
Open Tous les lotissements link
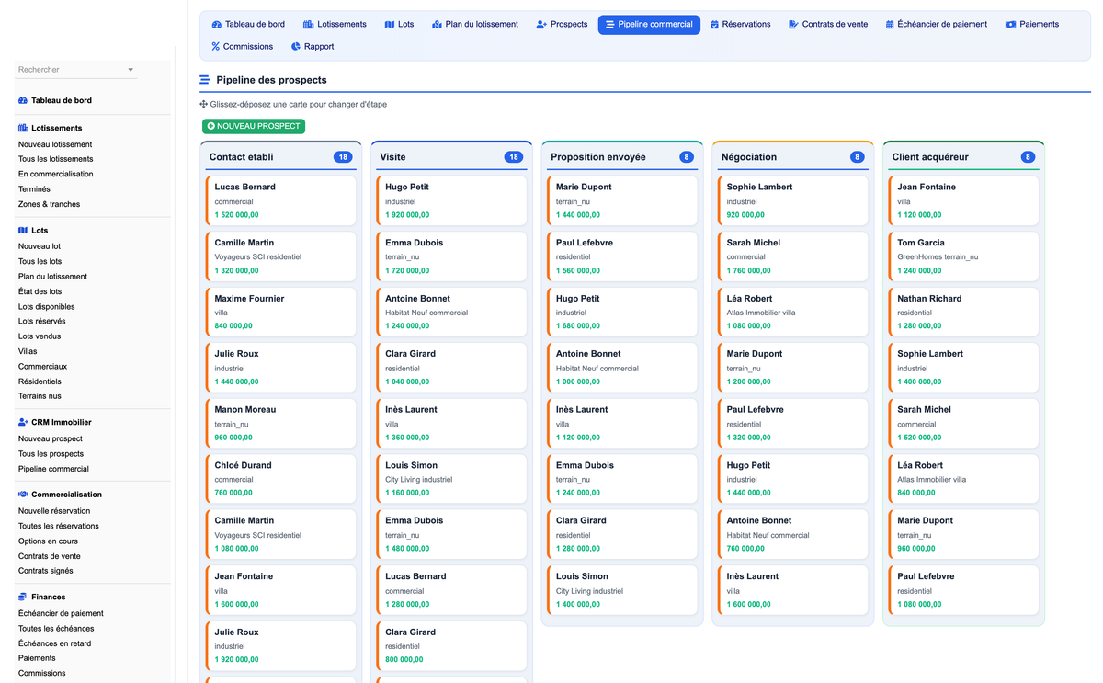coord(56,159)
